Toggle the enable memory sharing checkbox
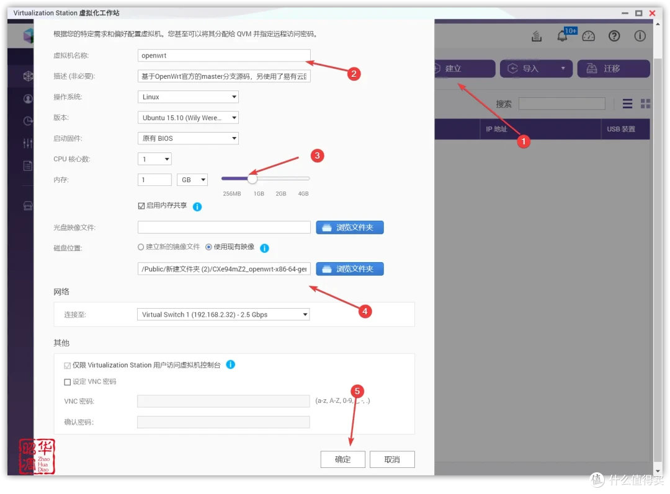 coord(141,206)
